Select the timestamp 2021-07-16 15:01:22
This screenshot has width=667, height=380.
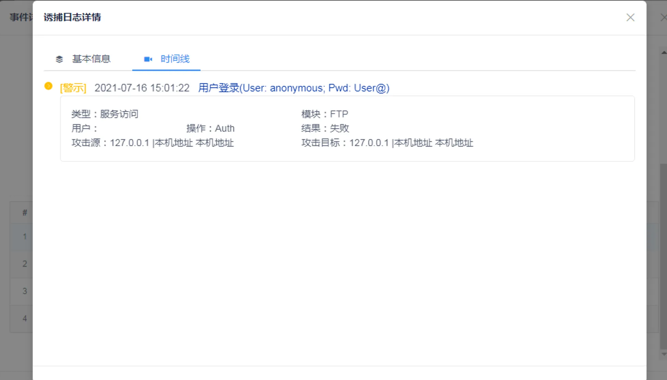[x=142, y=88]
